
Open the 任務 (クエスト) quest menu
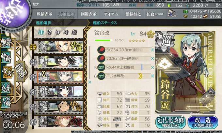(155, 14)
